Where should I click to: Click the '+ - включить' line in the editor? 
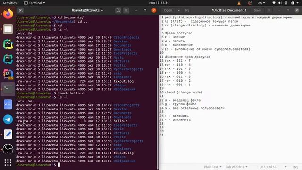(x=176, y=116)
